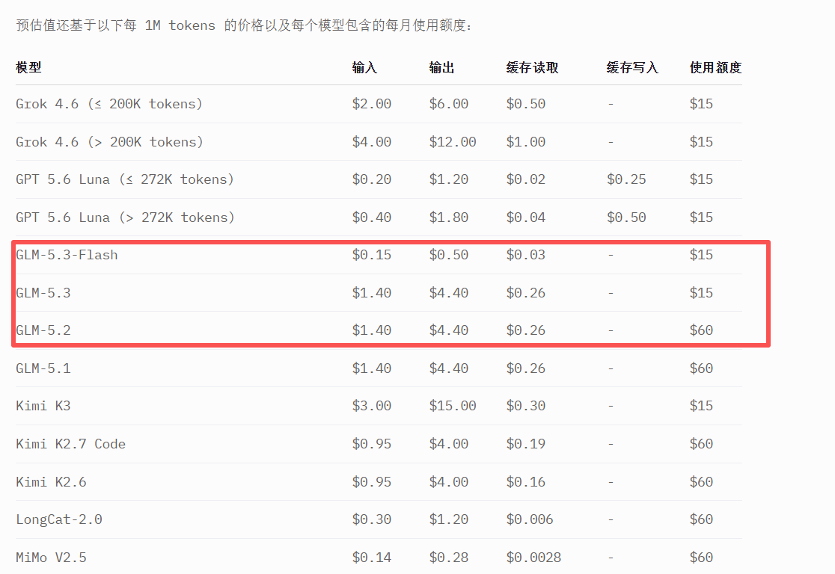The image size is (835, 574).
Task: Click $0.15 input price for GLM-5.3-Flash
Action: pyautogui.click(x=372, y=255)
